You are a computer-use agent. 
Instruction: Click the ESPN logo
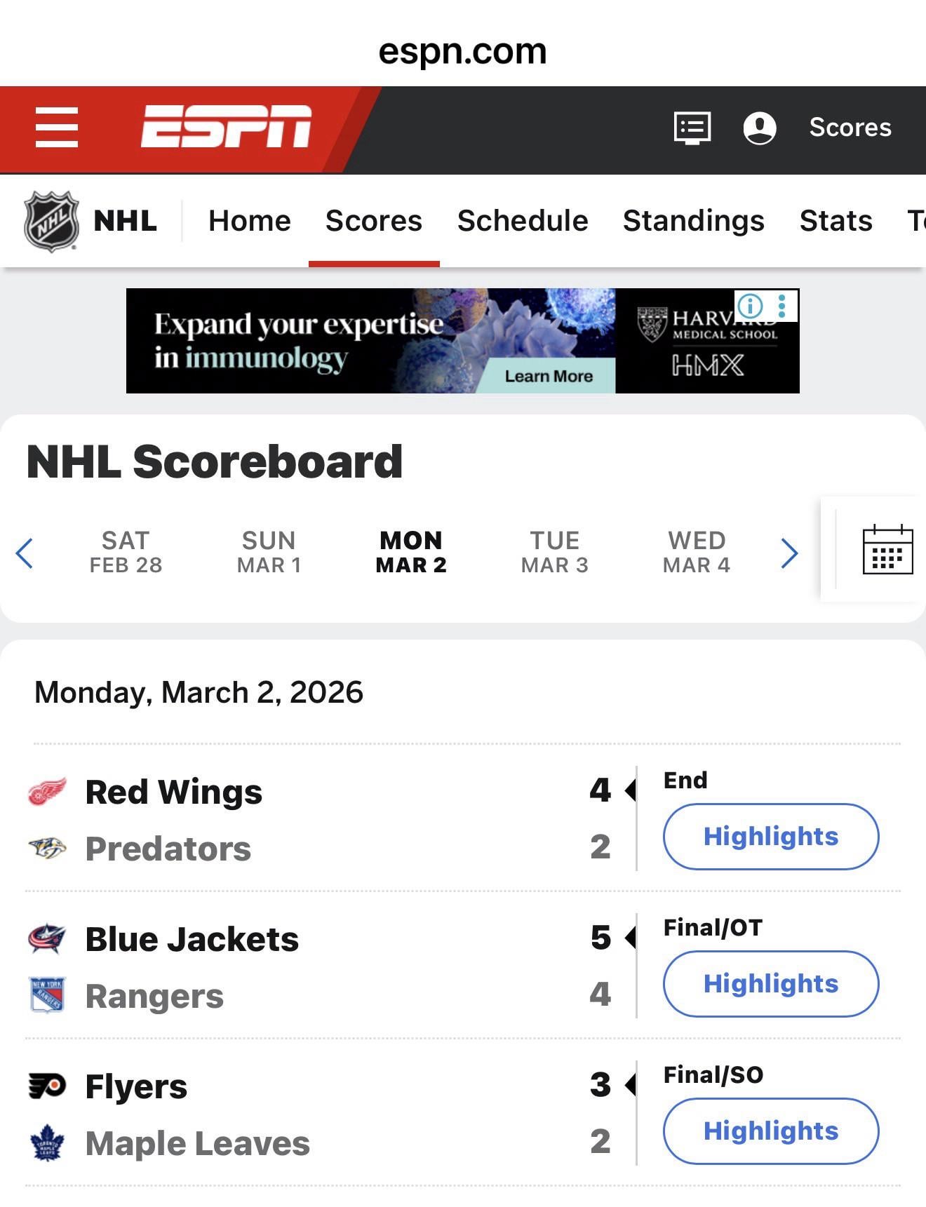click(226, 127)
